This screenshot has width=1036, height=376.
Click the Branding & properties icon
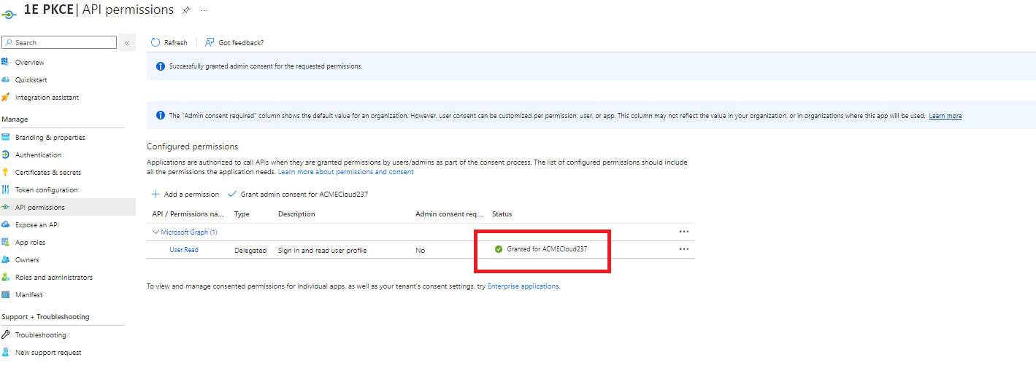6,137
